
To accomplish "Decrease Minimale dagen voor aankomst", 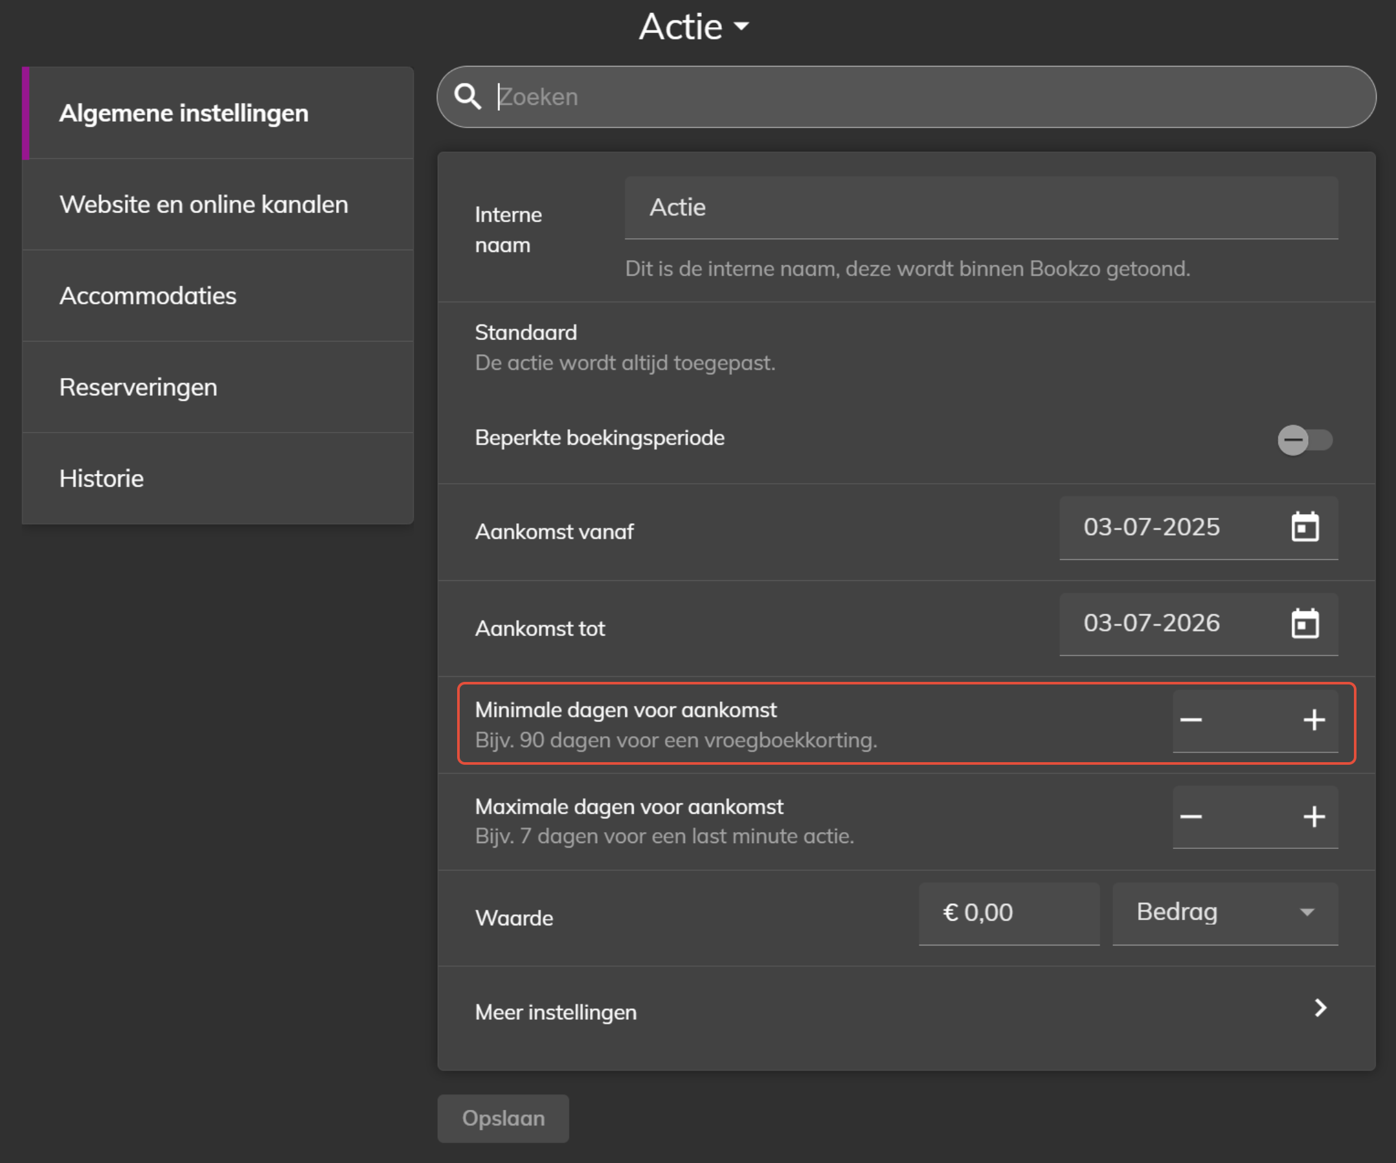I will click(1191, 720).
